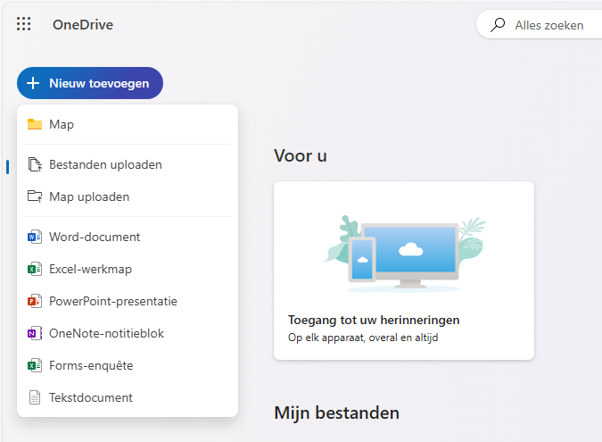Click the Word icon in the menu
The height and width of the screenshot is (442, 602).
point(35,237)
